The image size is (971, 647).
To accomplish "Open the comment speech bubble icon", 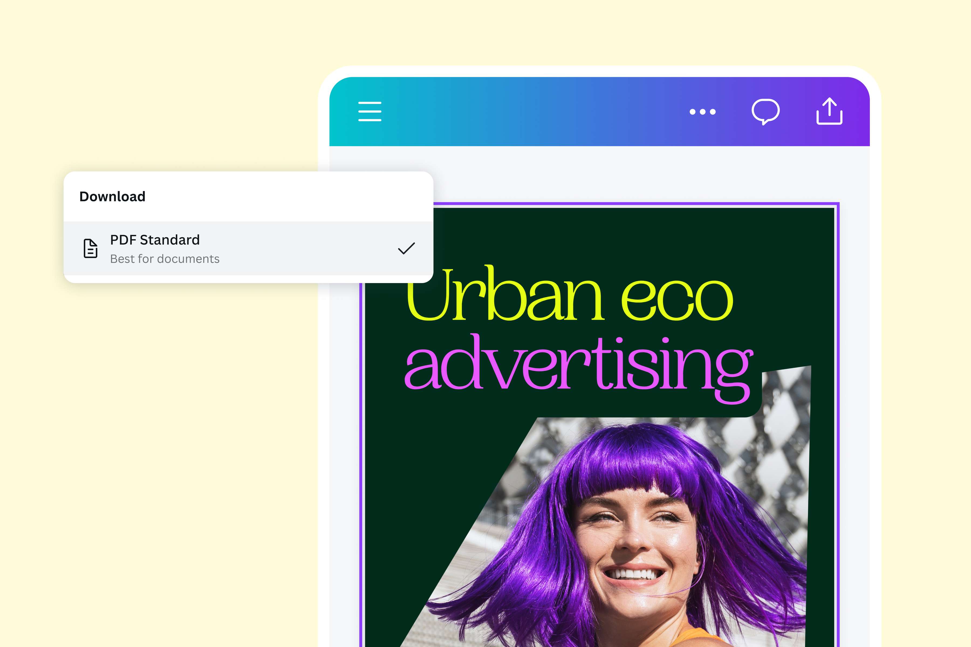I will tap(765, 111).
